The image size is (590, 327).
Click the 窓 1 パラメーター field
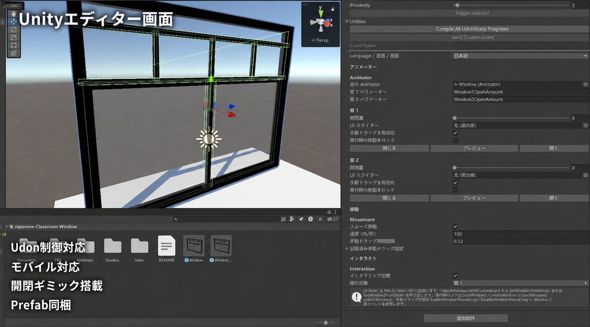pyautogui.click(x=520, y=92)
